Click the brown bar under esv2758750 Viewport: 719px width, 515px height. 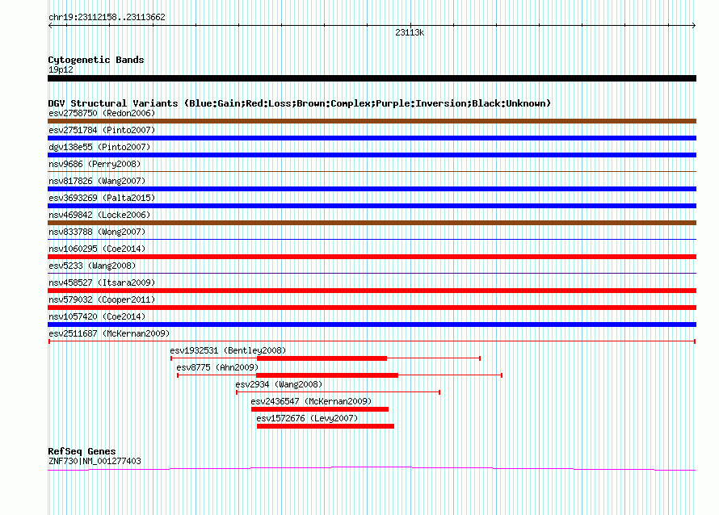pyautogui.click(x=372, y=121)
